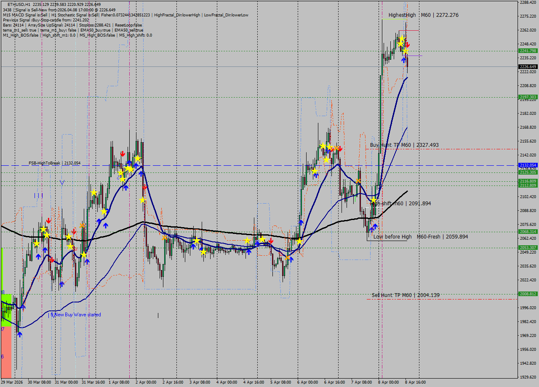Click the yellow star marker at the 2 Apr high
Screen dimensions: 539x387
tap(138, 159)
